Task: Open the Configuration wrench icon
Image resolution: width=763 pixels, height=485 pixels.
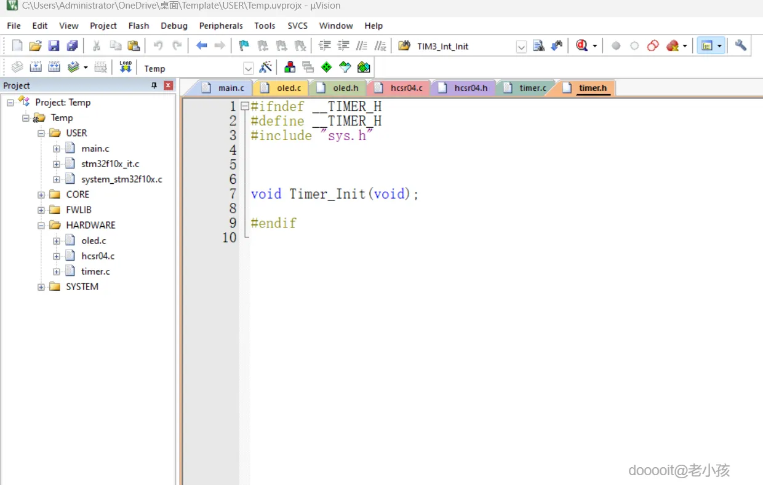Action: click(741, 45)
